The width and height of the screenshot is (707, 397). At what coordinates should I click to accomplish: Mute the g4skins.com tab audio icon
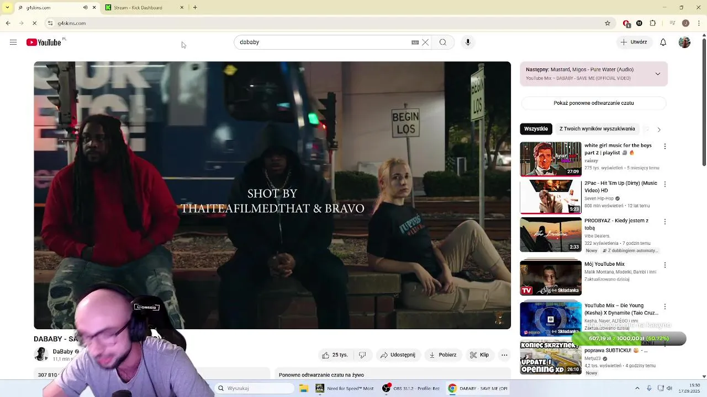(x=85, y=8)
